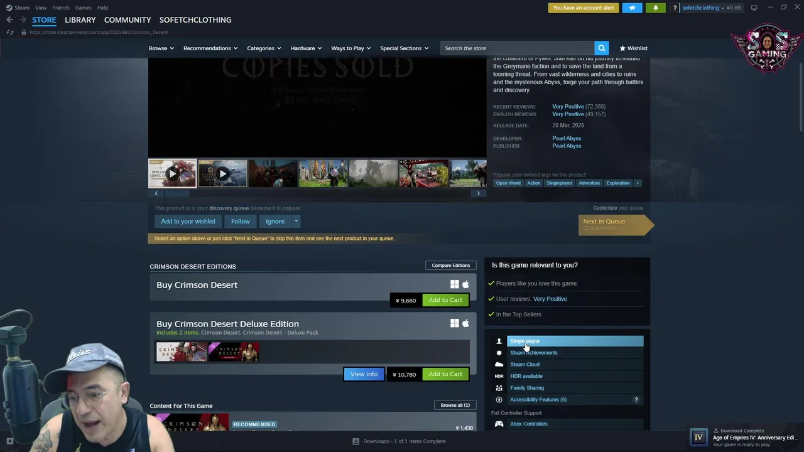Click the Single-player person icon
804x452 pixels.
pos(499,342)
